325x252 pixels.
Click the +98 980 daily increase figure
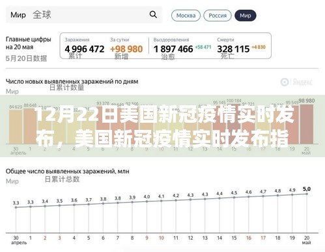point(126,49)
